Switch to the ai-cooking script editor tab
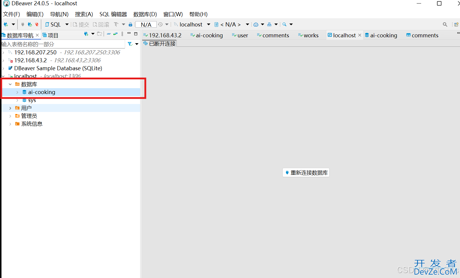The width and height of the screenshot is (460, 278). (x=207, y=35)
